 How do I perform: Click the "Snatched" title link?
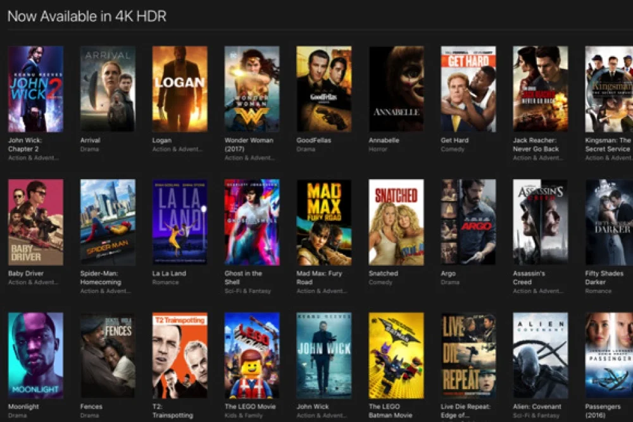coord(384,273)
